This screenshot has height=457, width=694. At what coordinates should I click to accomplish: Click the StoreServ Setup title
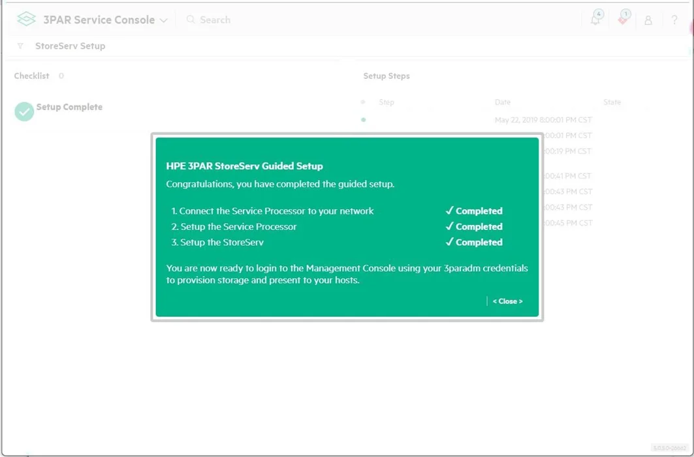coord(71,46)
